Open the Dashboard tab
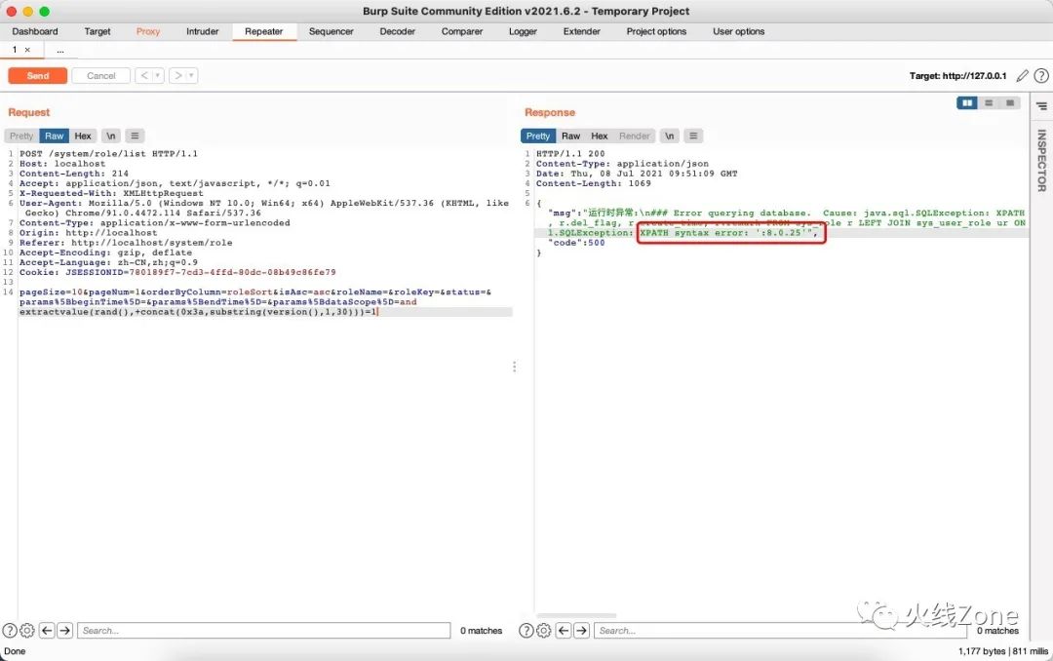1053x661 pixels. tap(35, 31)
